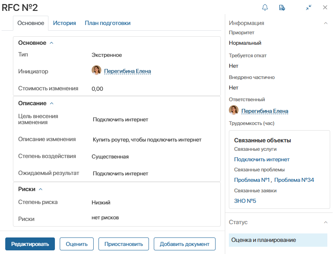
Task: Click the document settings icon in header
Action: point(282,7)
